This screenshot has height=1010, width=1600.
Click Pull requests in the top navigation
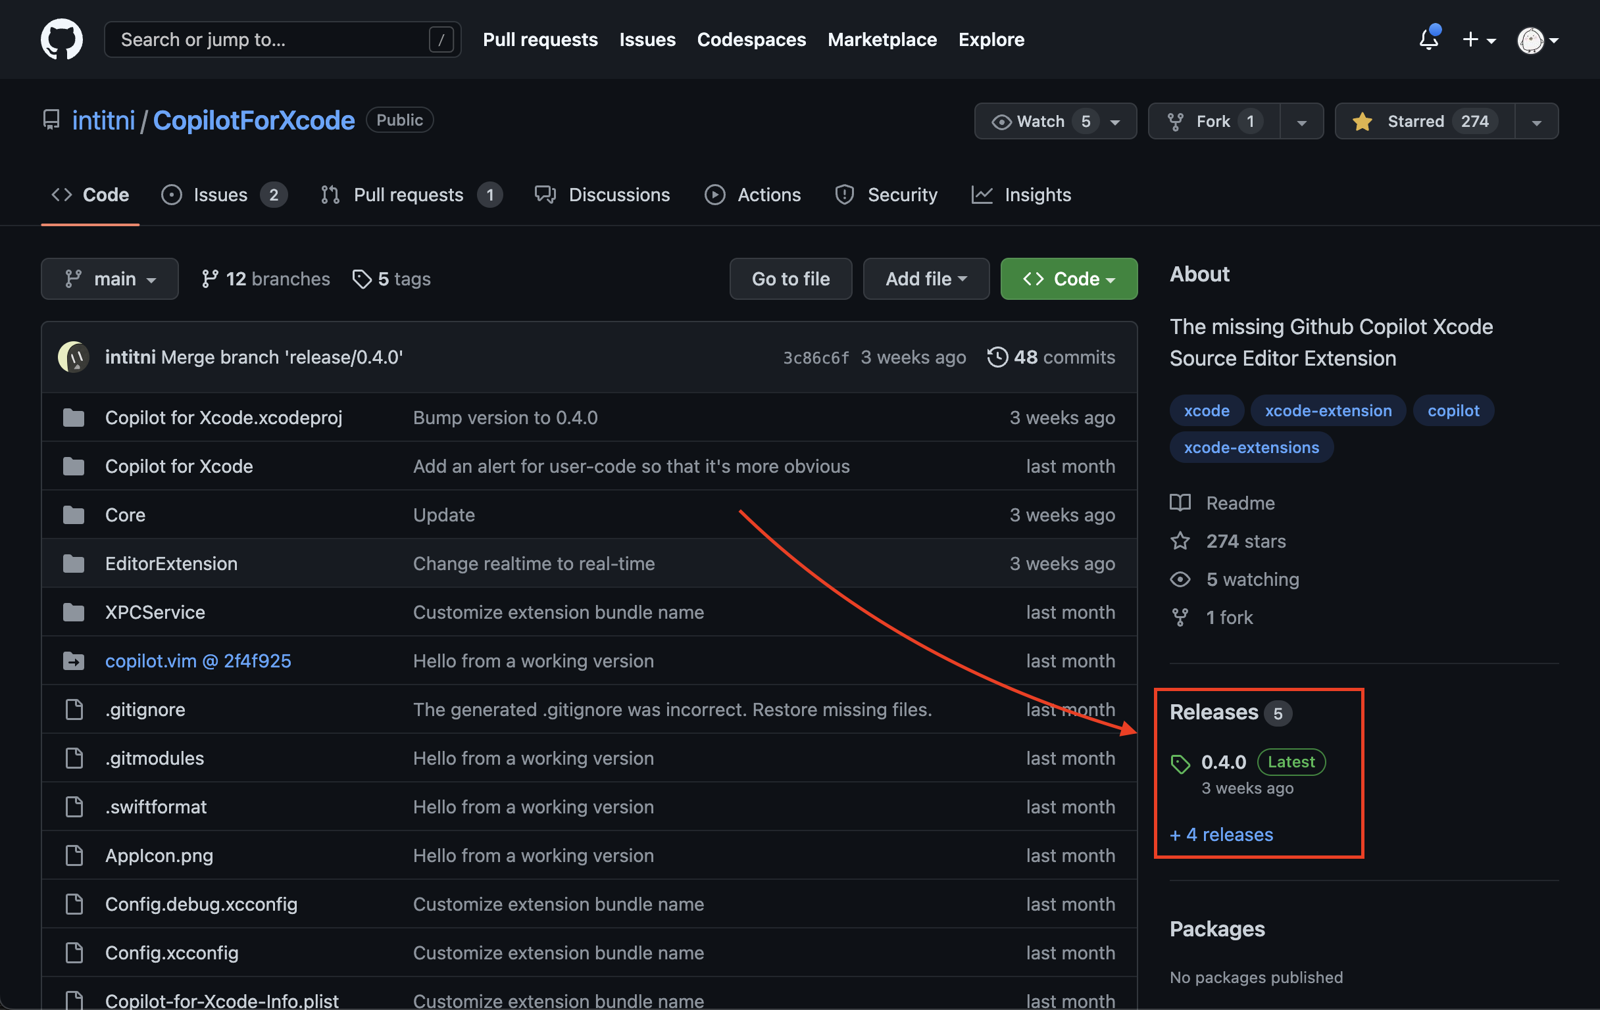coord(540,39)
